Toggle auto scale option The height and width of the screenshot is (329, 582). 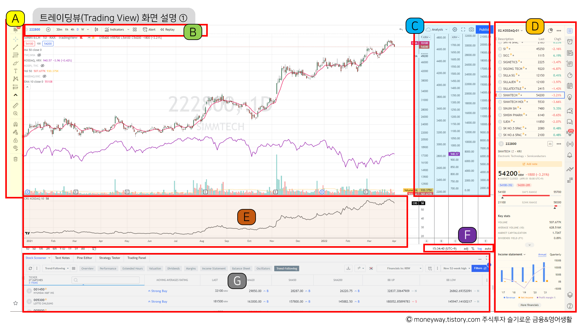(488, 249)
